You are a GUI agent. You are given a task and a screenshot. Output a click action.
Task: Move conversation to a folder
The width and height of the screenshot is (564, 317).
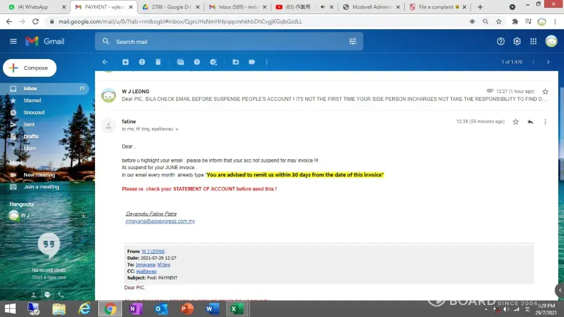tap(236, 62)
